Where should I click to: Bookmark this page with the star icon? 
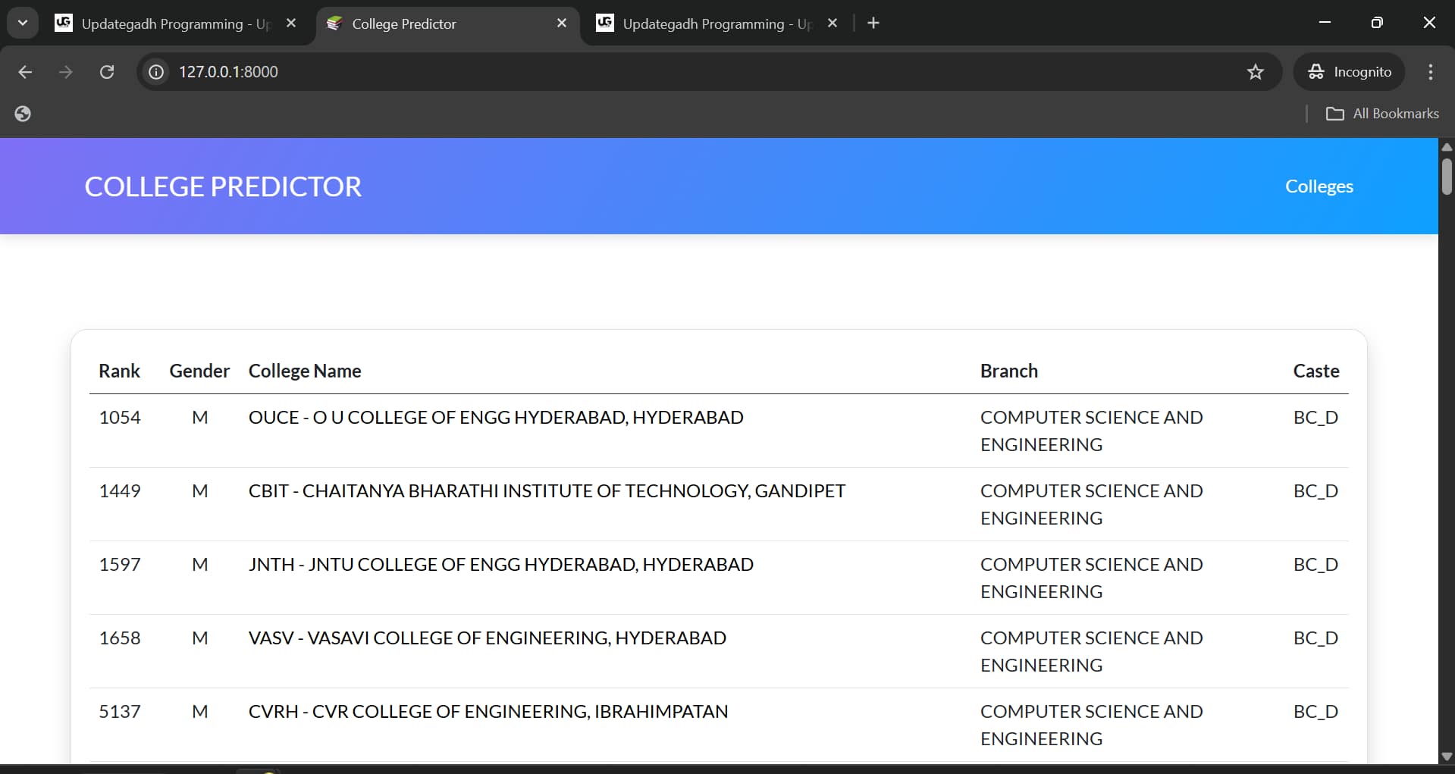coord(1256,72)
